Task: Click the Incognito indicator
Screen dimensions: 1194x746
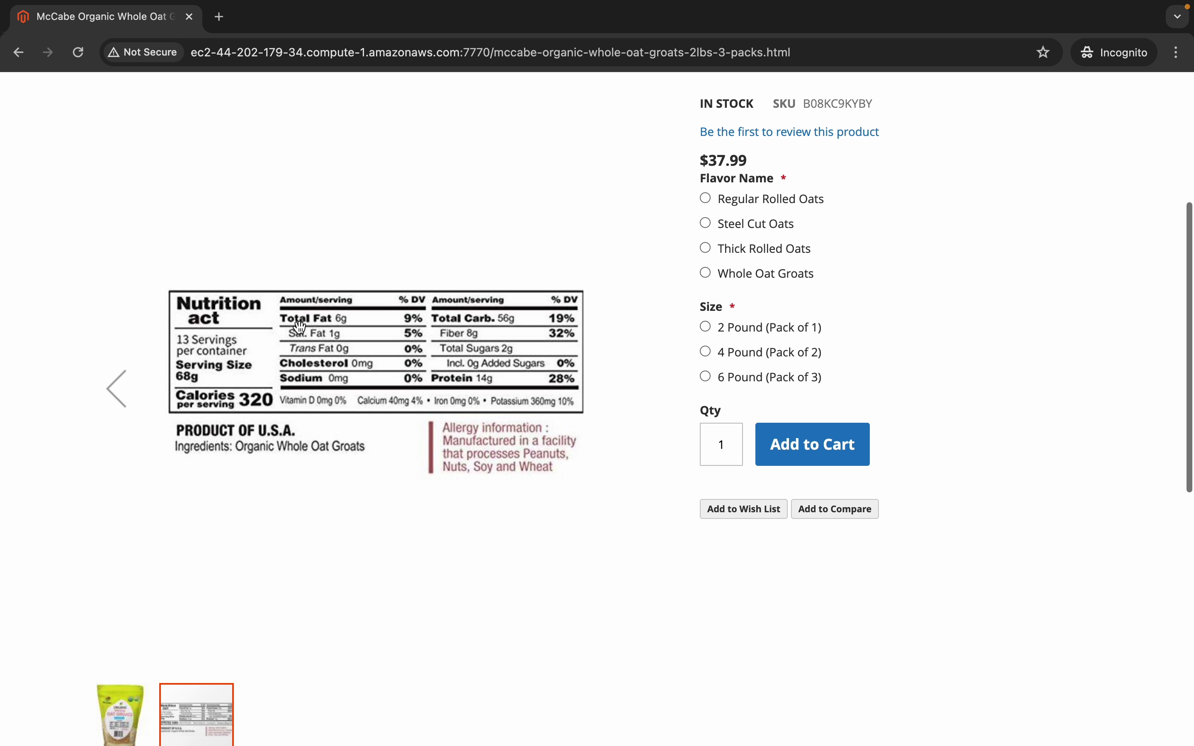Action: click(1114, 52)
